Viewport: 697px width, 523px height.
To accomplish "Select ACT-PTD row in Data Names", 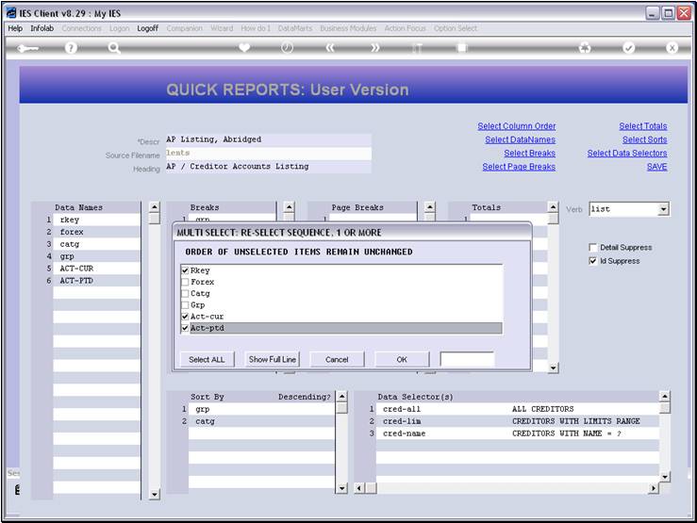I will pyautogui.click(x=96, y=281).
